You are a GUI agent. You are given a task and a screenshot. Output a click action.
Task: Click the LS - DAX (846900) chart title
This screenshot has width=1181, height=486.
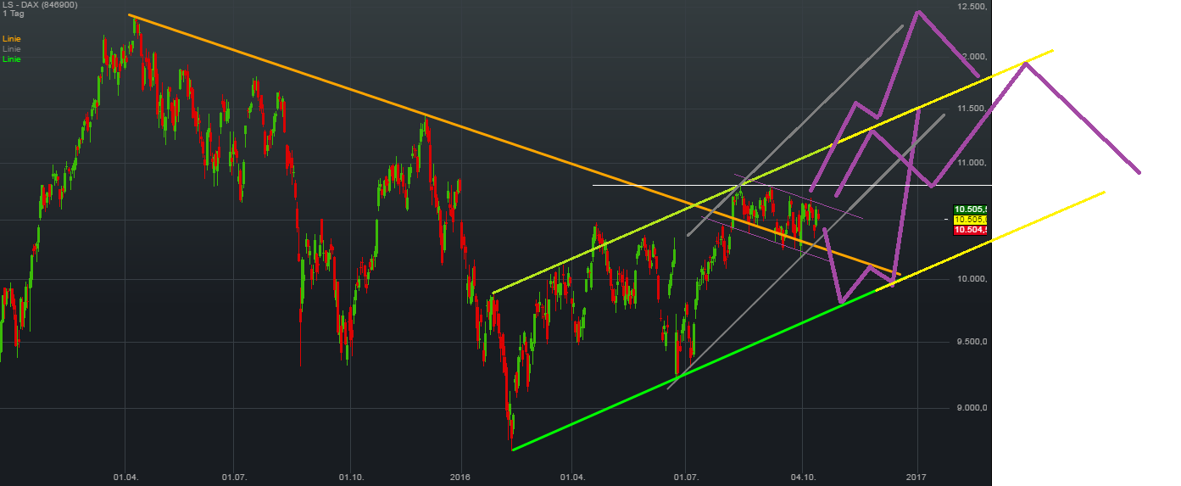point(39,6)
